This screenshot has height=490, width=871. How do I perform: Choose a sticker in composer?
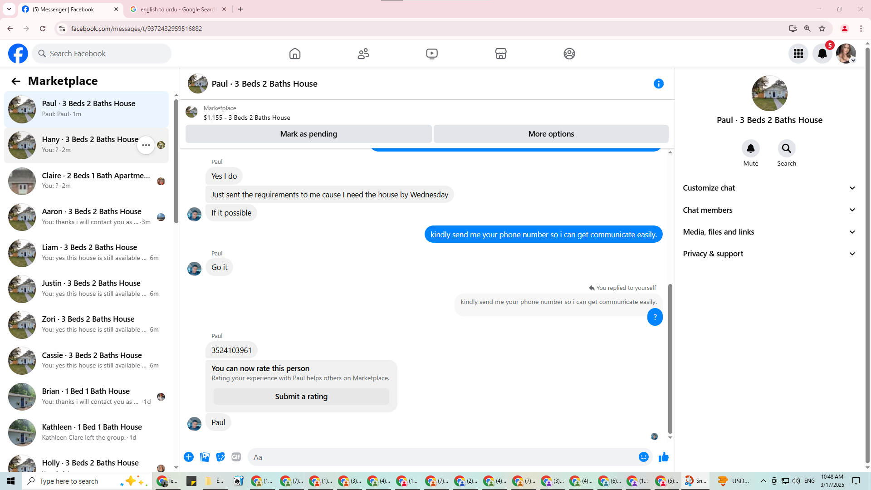coord(220,457)
